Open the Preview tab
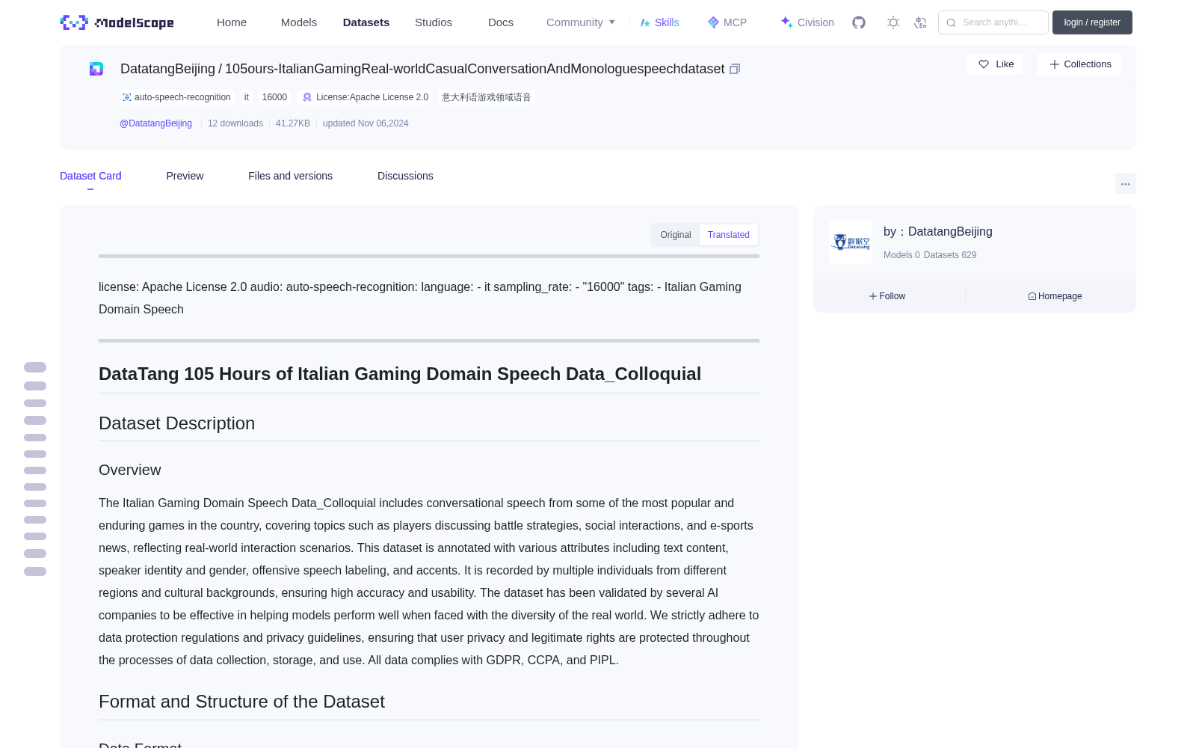 pyautogui.click(x=185, y=176)
